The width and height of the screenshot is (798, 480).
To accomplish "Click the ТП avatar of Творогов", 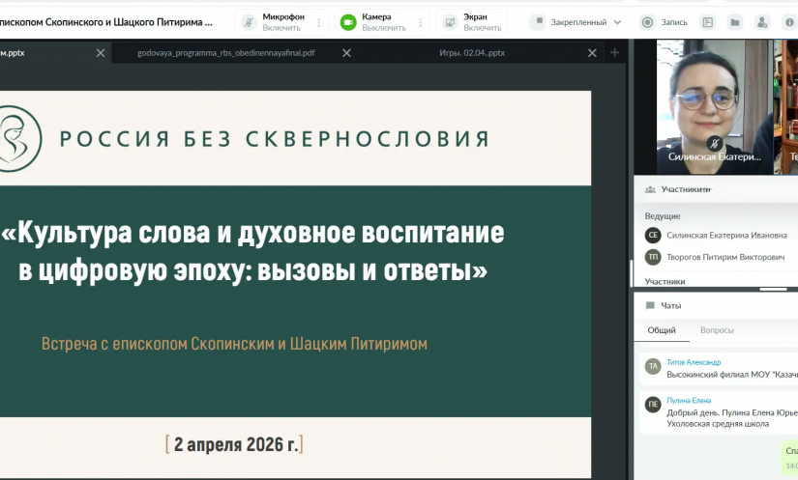I will [x=653, y=257].
